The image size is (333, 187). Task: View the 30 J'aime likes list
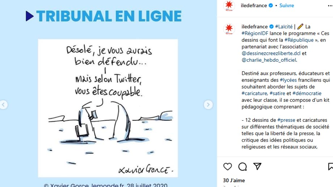tap(234, 181)
